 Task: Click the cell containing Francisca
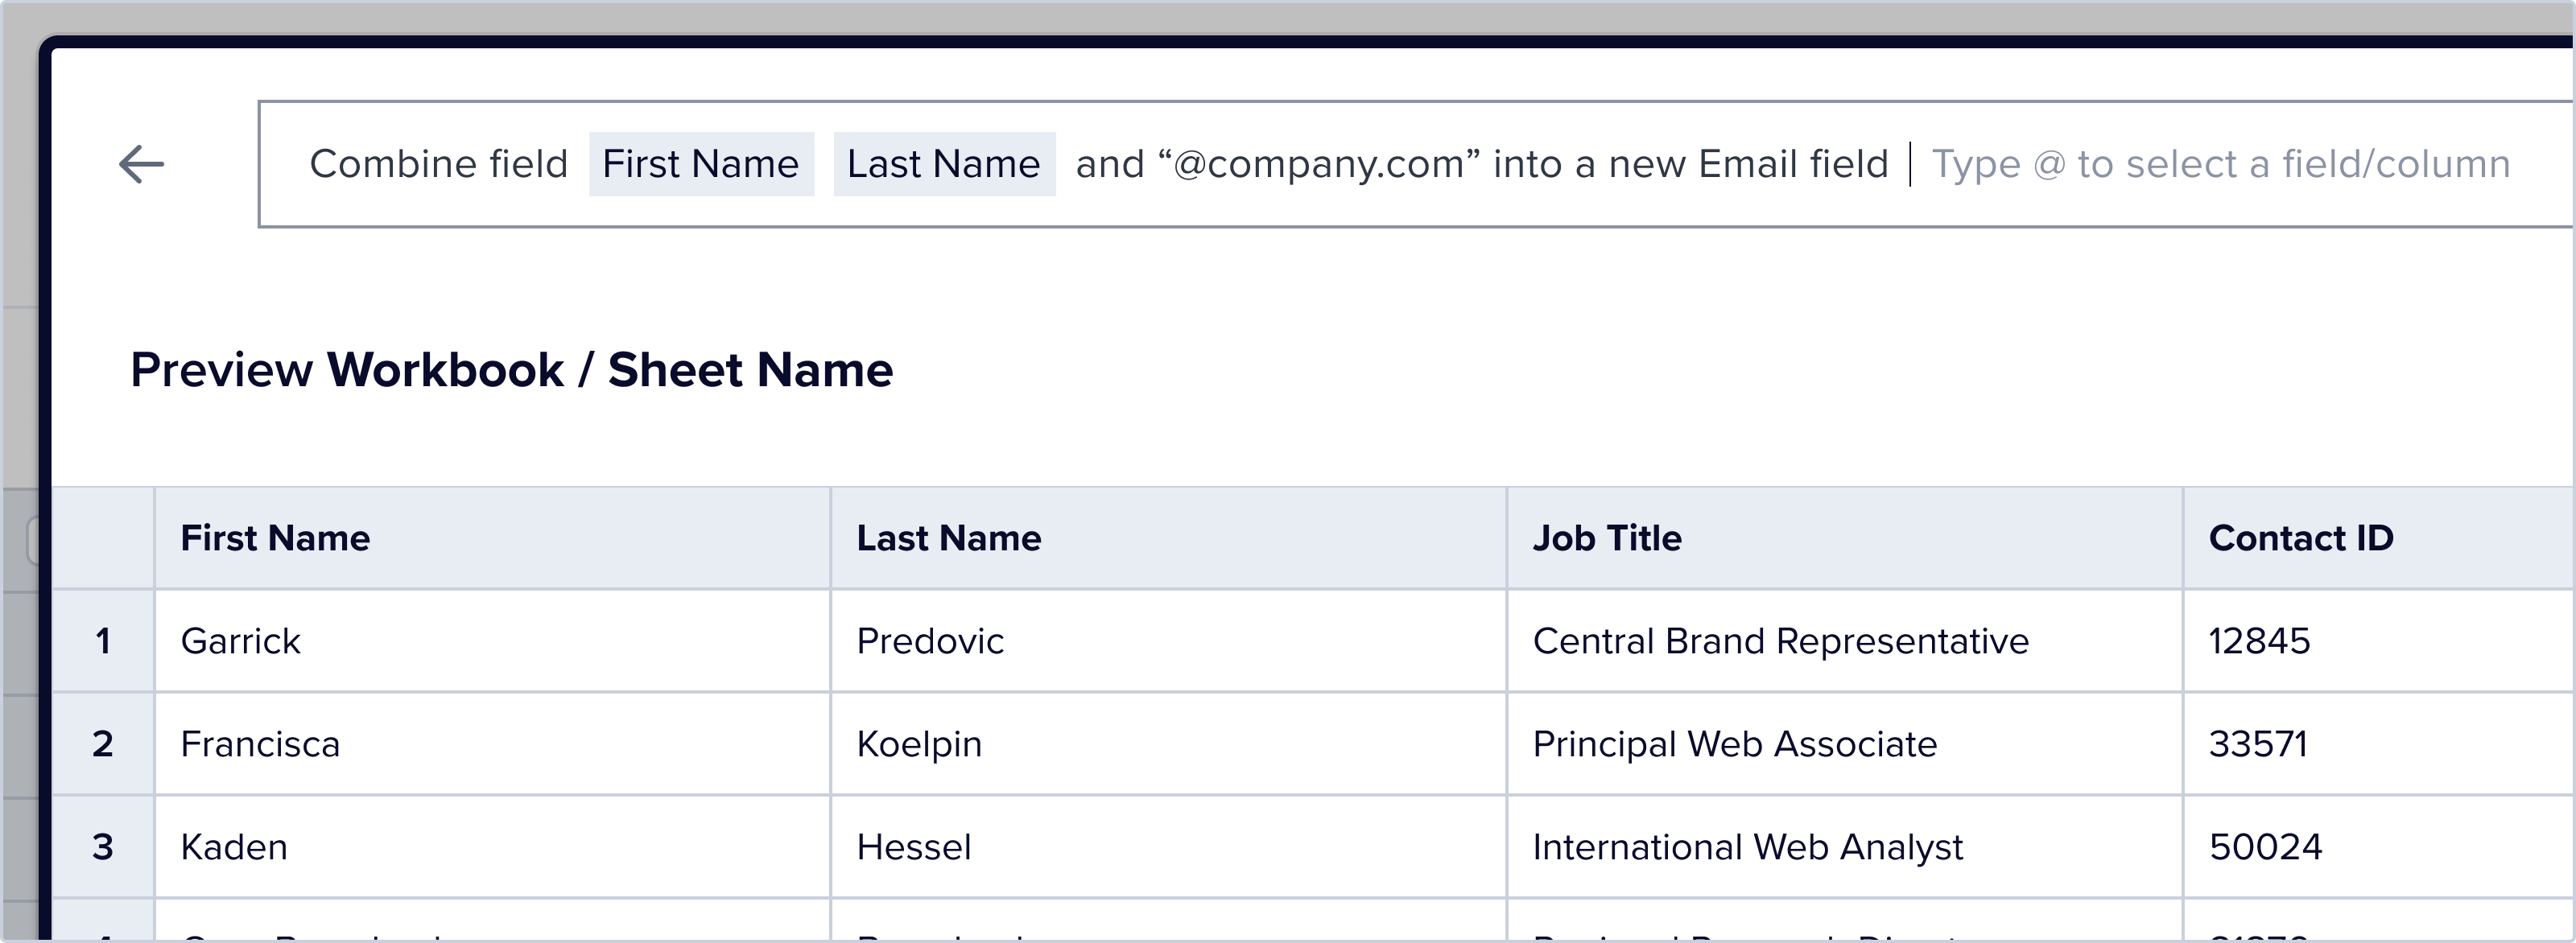tap(260, 744)
